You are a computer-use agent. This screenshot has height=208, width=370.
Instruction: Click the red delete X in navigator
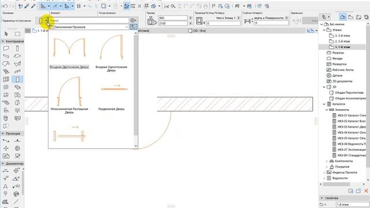(366, 191)
